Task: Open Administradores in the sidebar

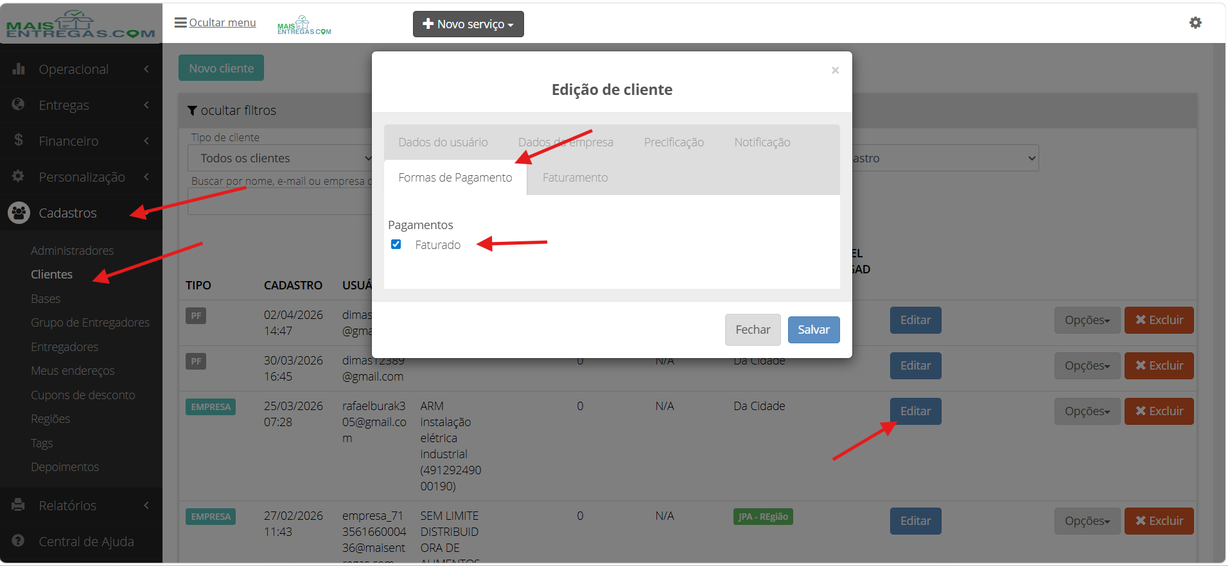Action: pyautogui.click(x=72, y=251)
